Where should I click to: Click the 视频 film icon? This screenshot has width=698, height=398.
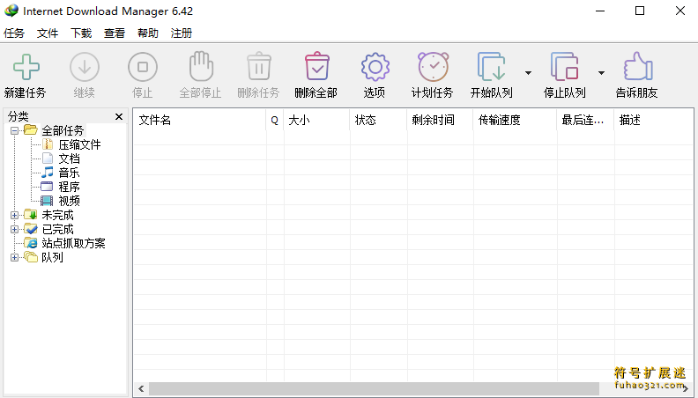47,201
